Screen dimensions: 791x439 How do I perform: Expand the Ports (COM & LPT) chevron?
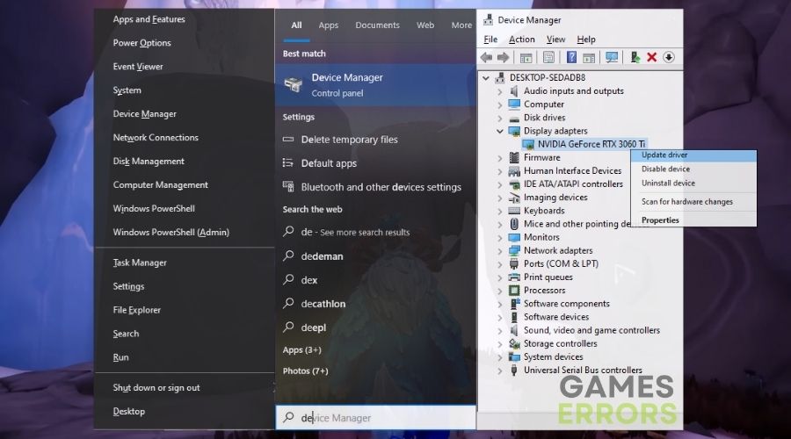coord(500,264)
